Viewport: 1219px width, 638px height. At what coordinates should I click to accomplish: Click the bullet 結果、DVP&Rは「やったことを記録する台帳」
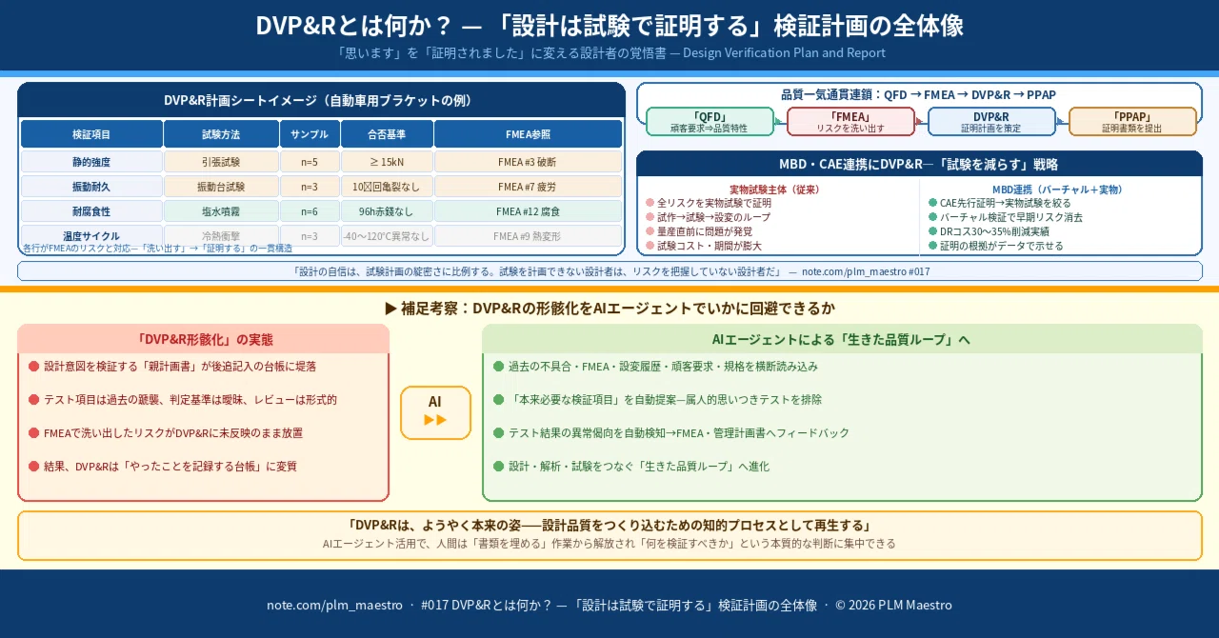tap(163, 466)
